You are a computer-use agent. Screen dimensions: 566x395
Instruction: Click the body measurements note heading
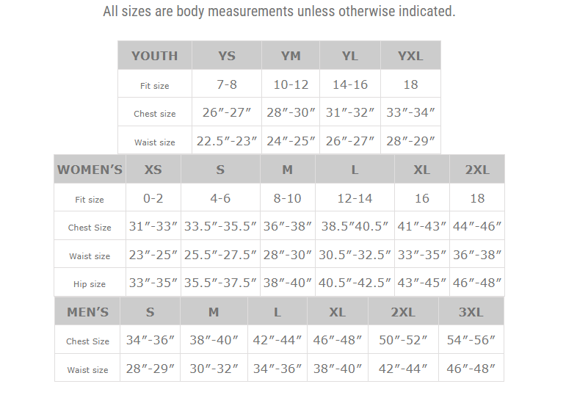pos(279,12)
